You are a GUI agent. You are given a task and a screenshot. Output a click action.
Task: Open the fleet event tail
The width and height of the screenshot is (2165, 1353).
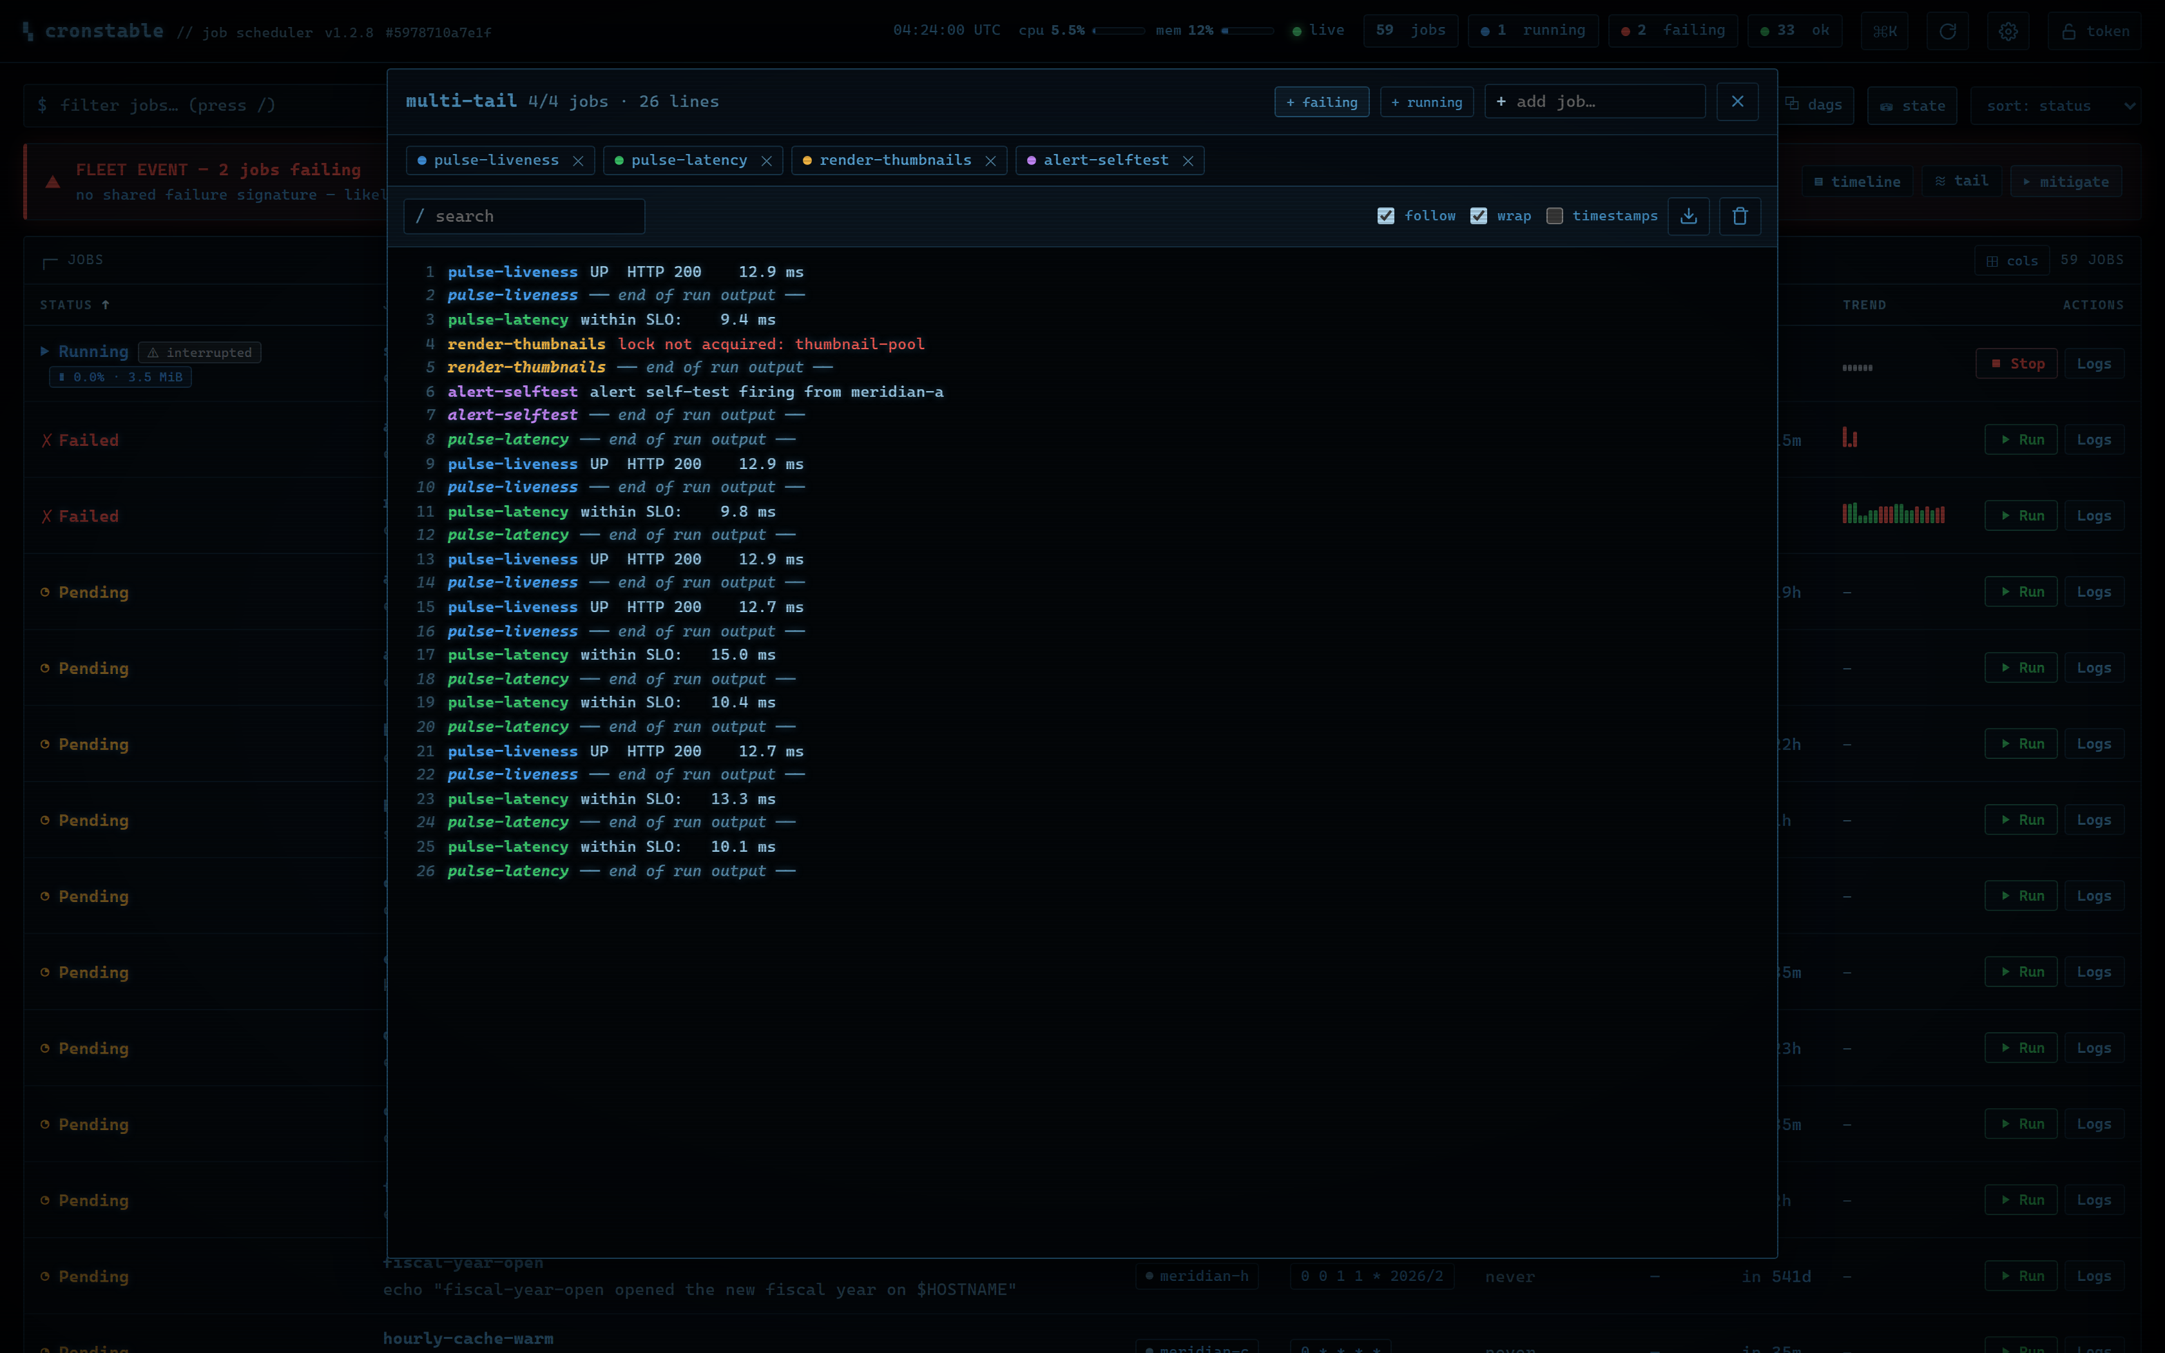[x=1961, y=181]
